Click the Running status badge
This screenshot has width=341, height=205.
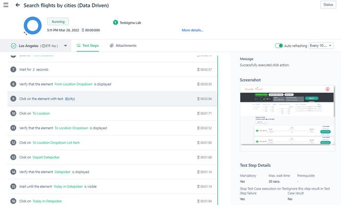tap(58, 21)
